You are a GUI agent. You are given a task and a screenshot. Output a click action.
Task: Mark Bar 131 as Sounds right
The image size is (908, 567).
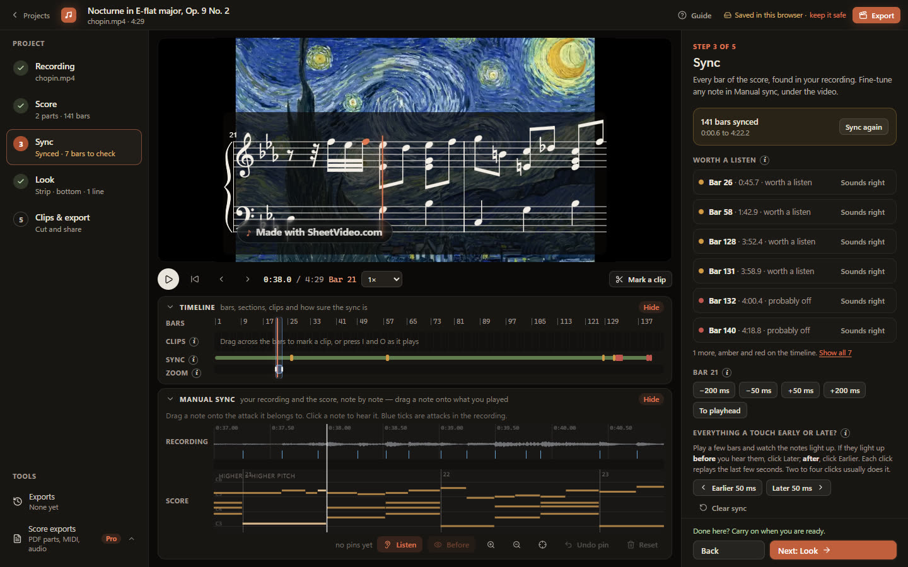tap(863, 272)
